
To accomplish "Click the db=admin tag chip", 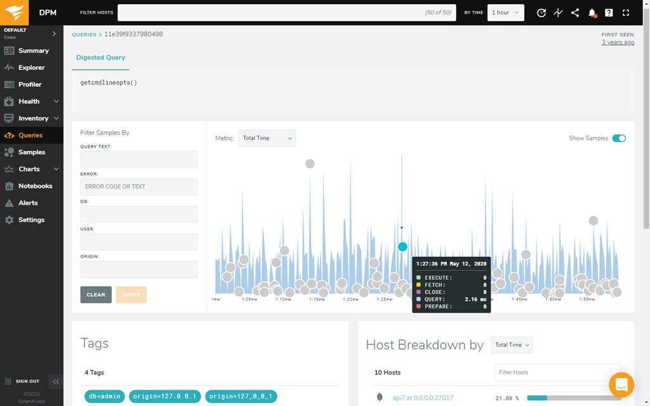I will tap(103, 396).
